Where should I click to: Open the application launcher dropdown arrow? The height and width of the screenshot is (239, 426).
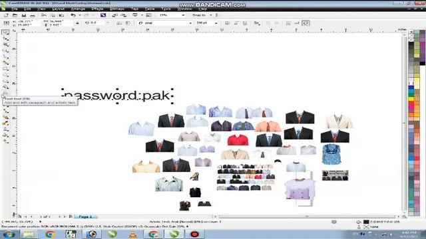[142, 15]
